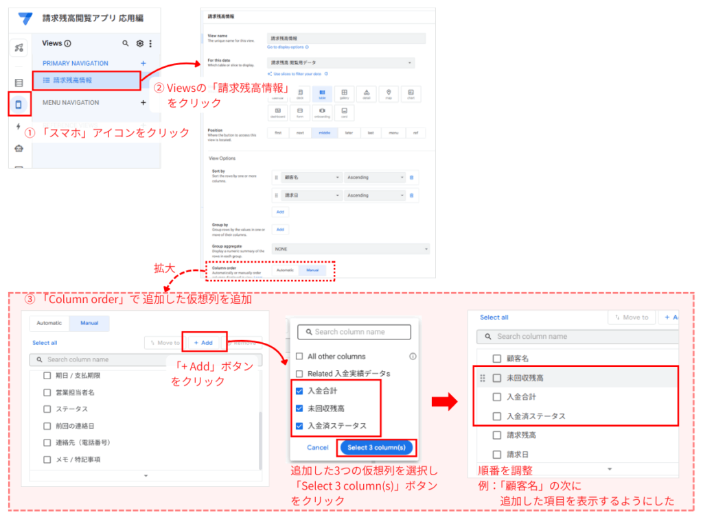Choose the dashboard view type icon
703x515 pixels.
(279, 112)
